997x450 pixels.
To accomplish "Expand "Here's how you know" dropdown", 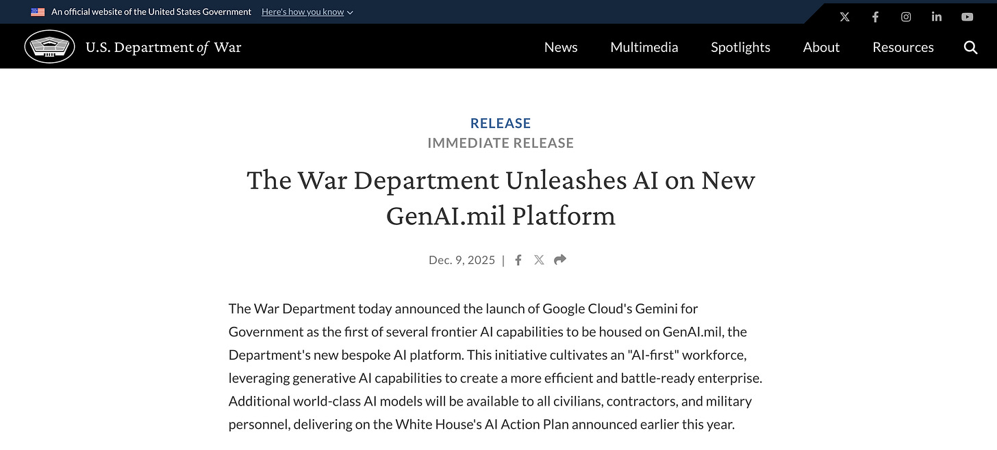I will pos(307,12).
